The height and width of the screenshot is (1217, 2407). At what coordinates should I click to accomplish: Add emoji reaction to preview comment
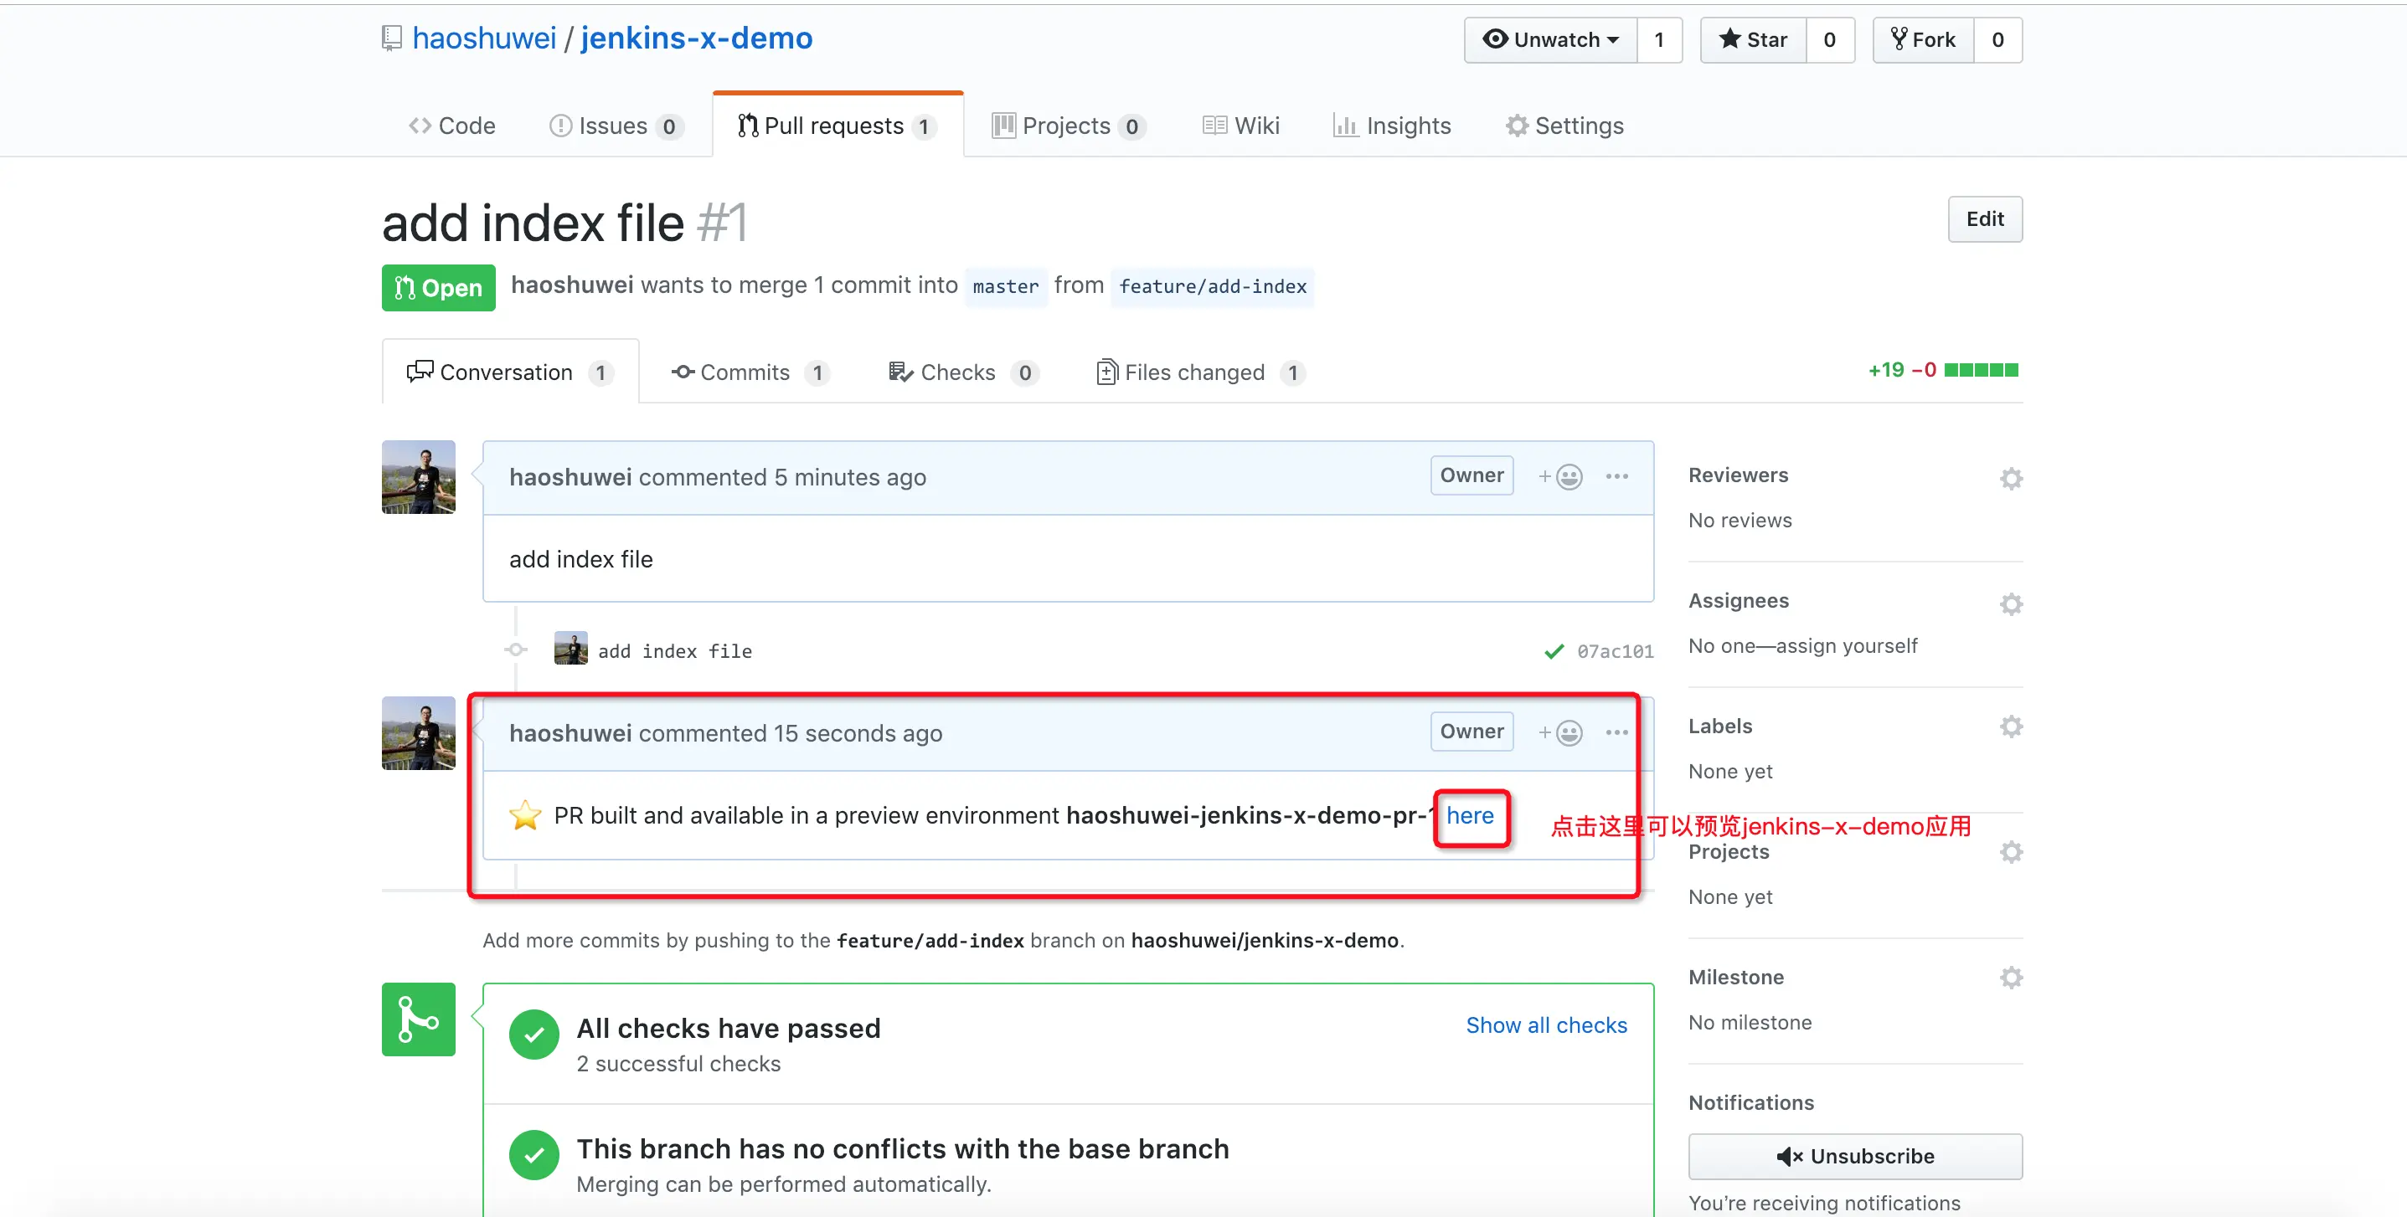pyautogui.click(x=1560, y=733)
